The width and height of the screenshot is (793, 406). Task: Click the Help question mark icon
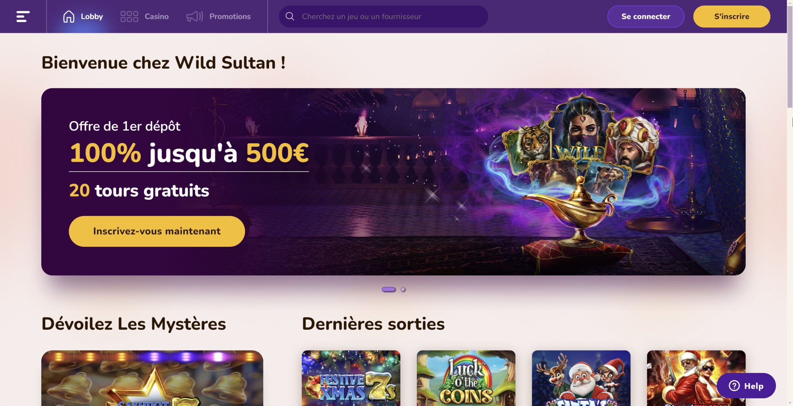click(734, 386)
